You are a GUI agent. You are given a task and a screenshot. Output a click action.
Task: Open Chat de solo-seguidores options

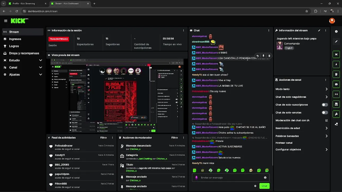[301, 97]
